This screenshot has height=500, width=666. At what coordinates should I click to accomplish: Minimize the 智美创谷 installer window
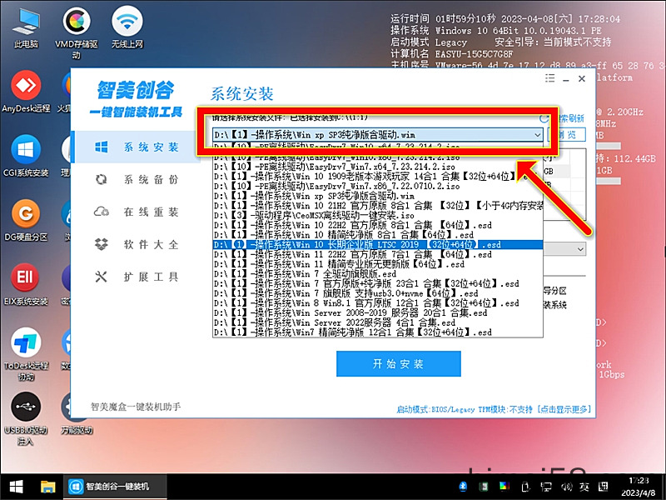(566, 79)
